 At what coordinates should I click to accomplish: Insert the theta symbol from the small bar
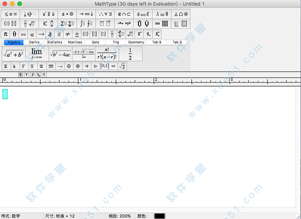(x=15, y=34)
